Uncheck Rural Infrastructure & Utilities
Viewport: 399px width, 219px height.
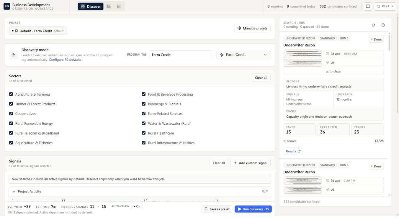[x=144, y=143]
